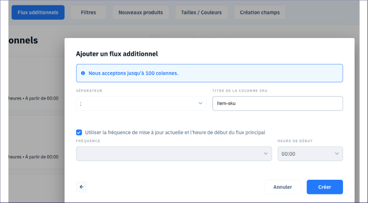Go to the Nouveaux produits tab
This screenshot has width=368, height=203.
click(141, 13)
